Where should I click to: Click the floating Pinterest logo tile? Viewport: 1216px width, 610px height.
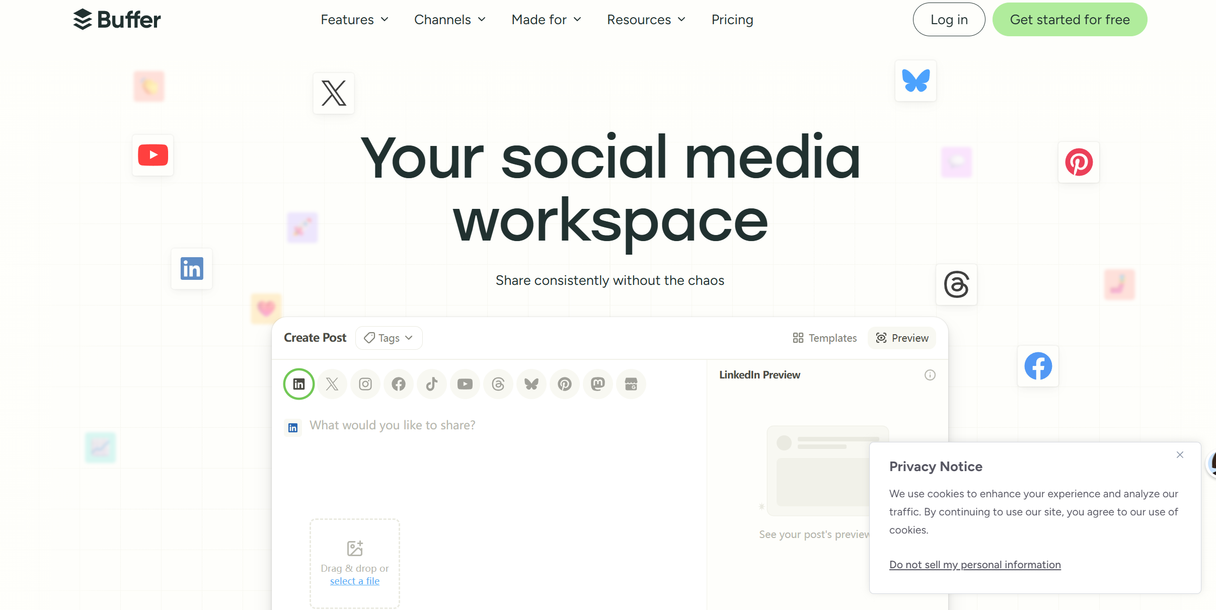(x=1079, y=162)
